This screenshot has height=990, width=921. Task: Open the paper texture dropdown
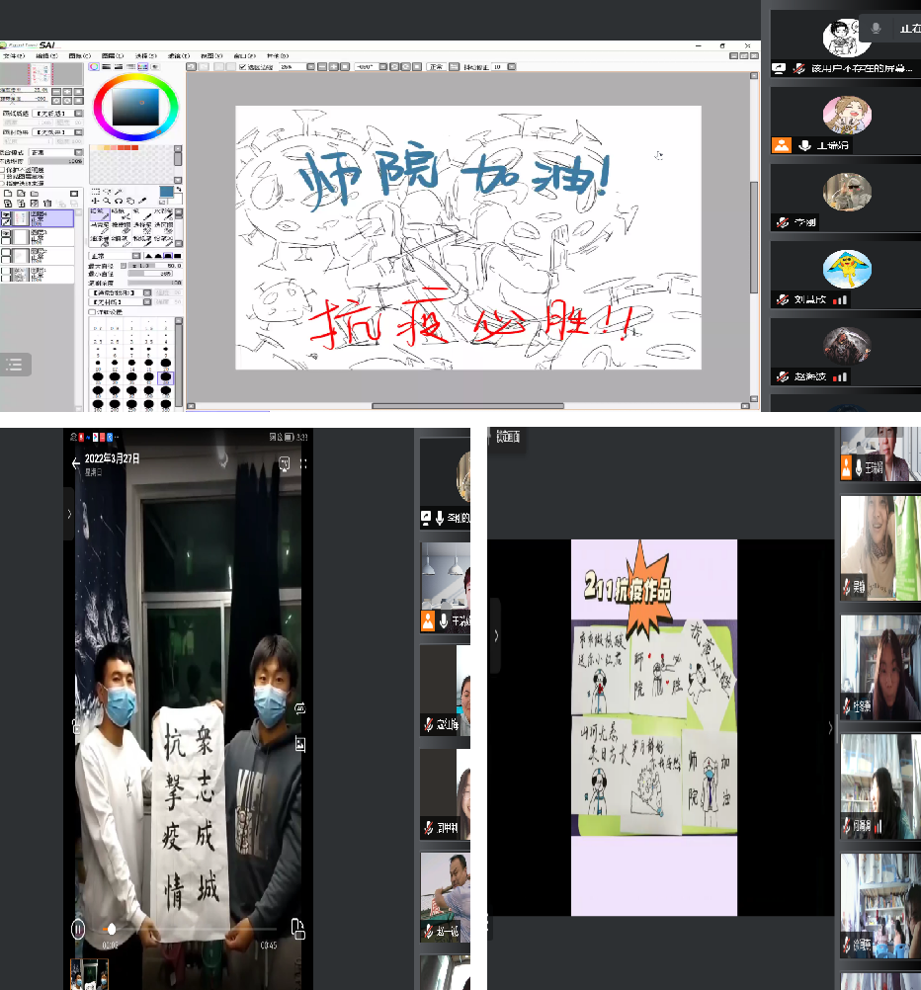59,114
